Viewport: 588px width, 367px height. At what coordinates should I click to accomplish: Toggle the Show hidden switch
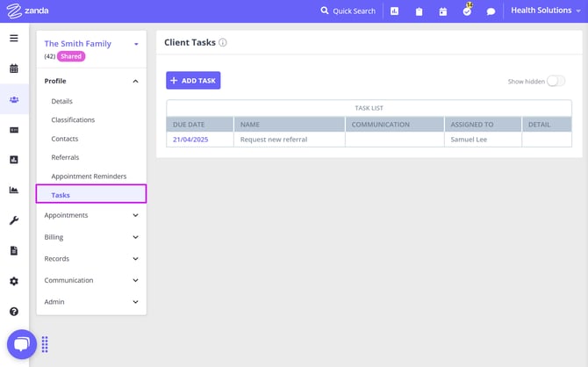(556, 81)
